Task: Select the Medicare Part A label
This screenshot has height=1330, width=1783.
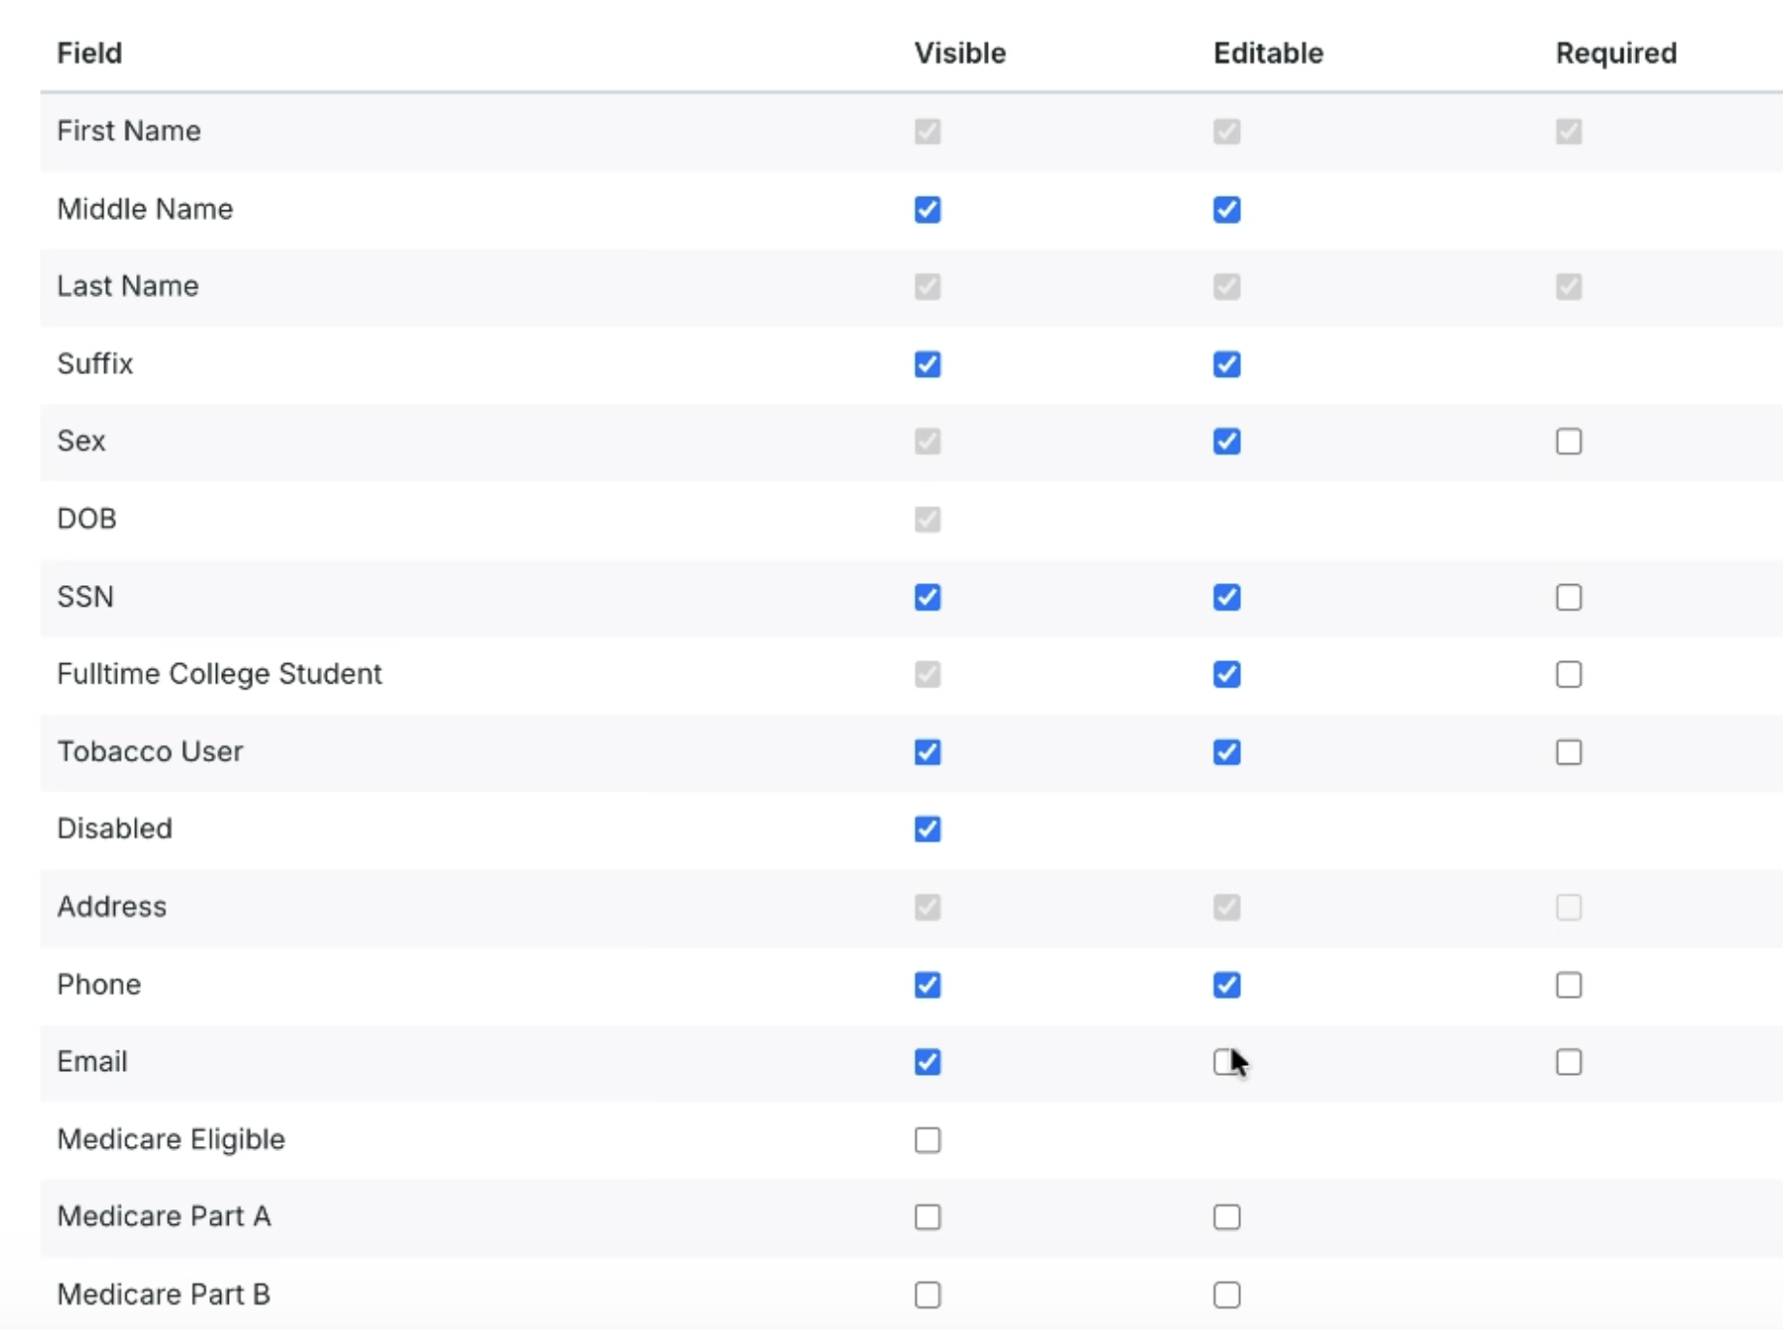Action: point(164,1215)
